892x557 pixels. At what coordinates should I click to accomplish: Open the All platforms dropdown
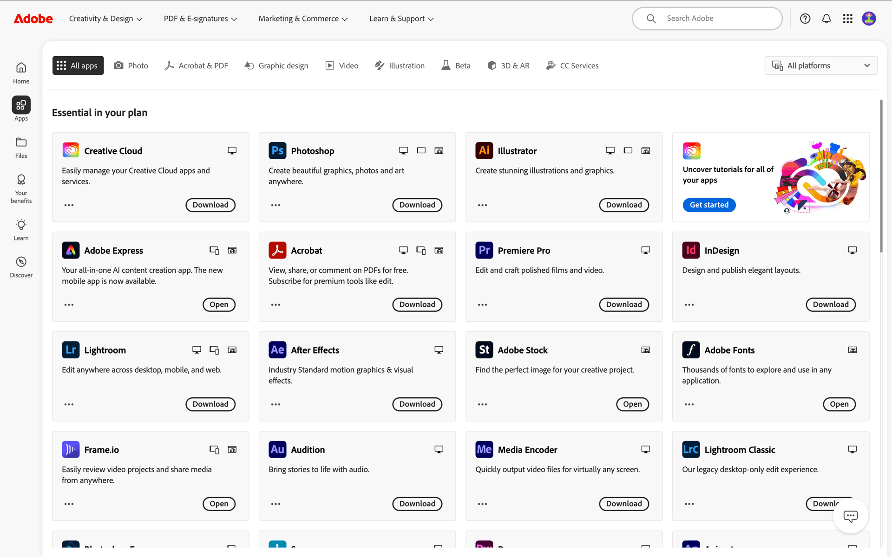click(x=821, y=65)
